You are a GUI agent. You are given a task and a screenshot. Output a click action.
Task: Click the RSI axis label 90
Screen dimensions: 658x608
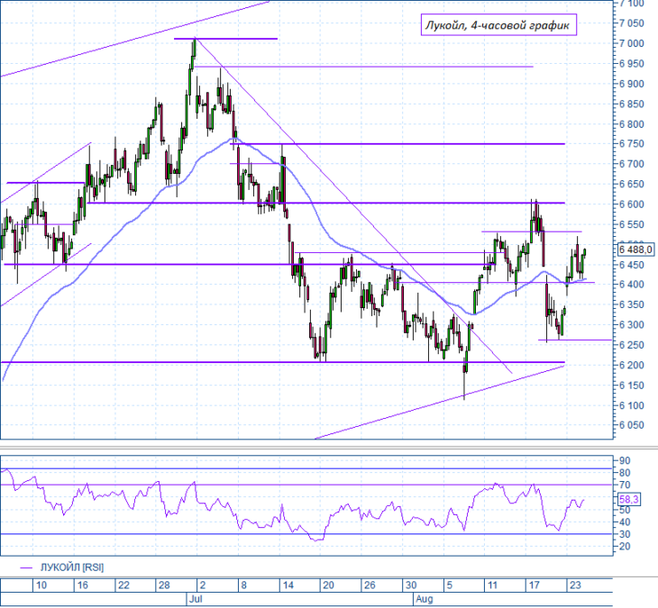point(625,461)
